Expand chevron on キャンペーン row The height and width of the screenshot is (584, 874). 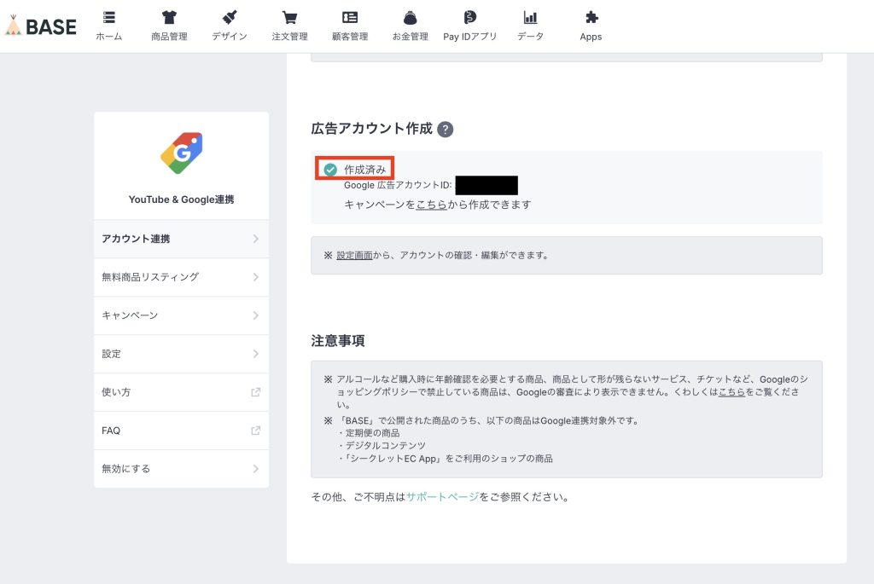256,315
